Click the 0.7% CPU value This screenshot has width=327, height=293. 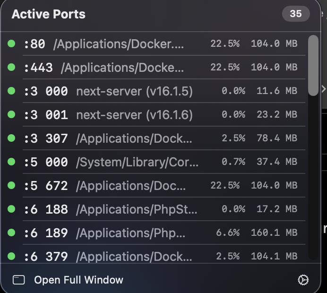coord(233,162)
